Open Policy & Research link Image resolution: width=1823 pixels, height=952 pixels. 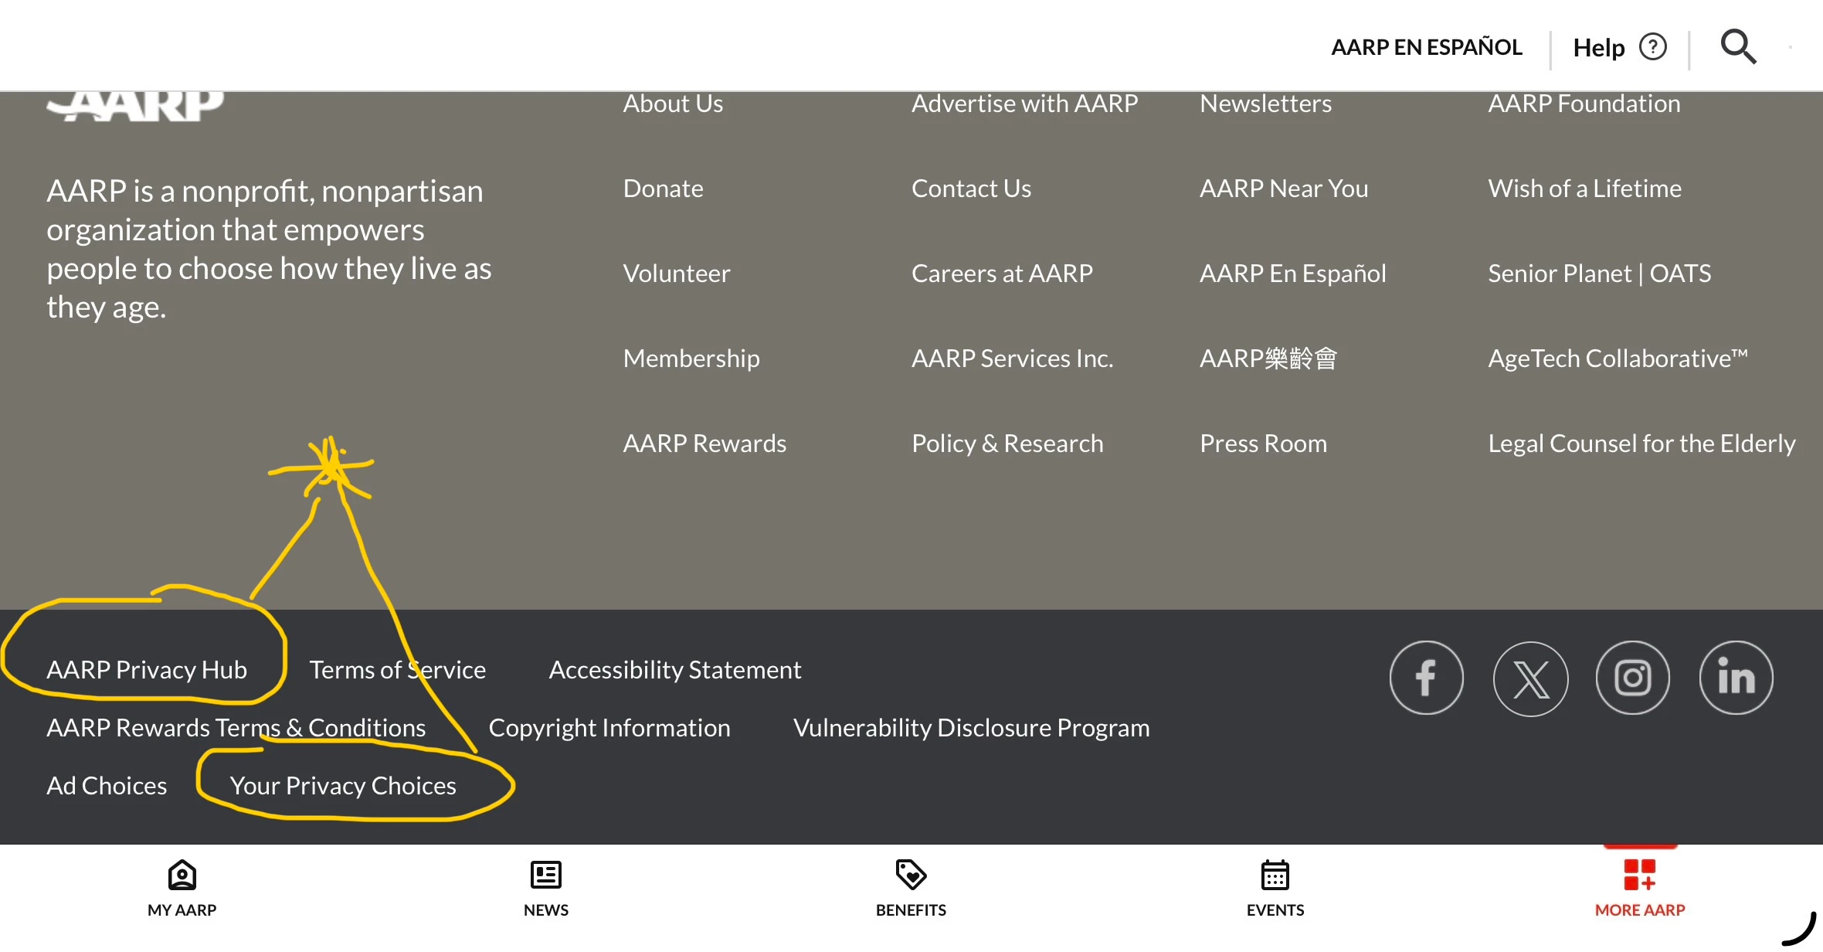tap(1007, 444)
